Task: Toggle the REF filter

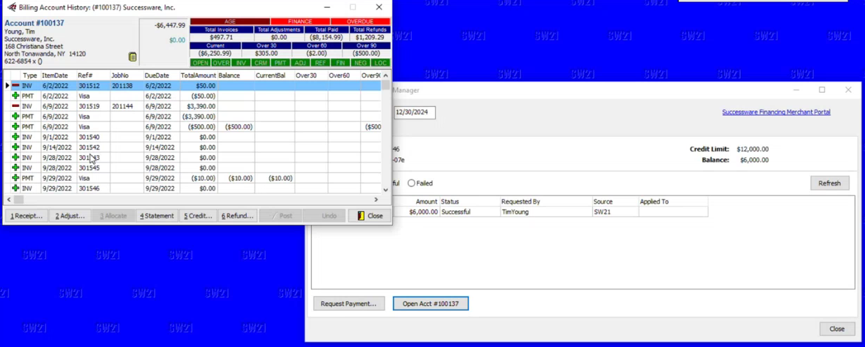Action: [320, 63]
